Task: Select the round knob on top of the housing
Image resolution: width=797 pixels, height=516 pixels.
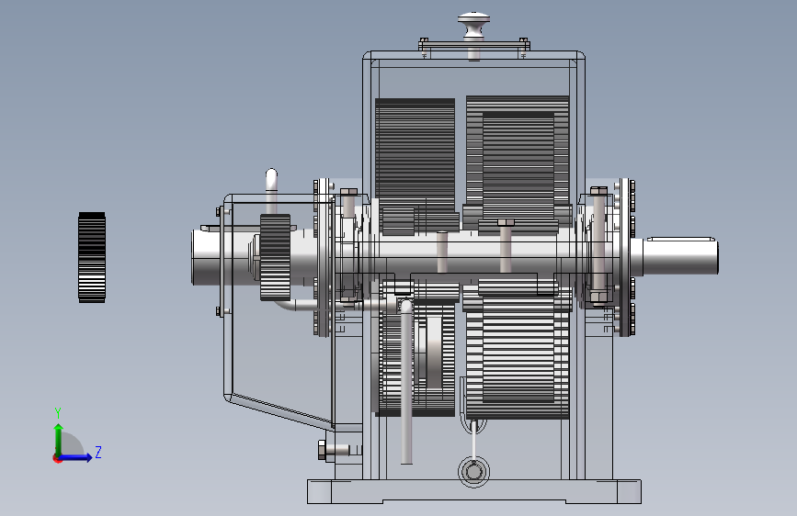Action: 473,23
